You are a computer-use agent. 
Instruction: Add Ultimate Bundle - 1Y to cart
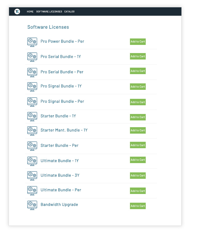coord(138,160)
